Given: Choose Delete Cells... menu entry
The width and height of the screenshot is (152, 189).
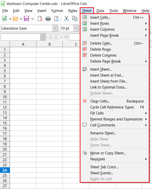Looking at the screenshot, I should (x=115, y=43).
